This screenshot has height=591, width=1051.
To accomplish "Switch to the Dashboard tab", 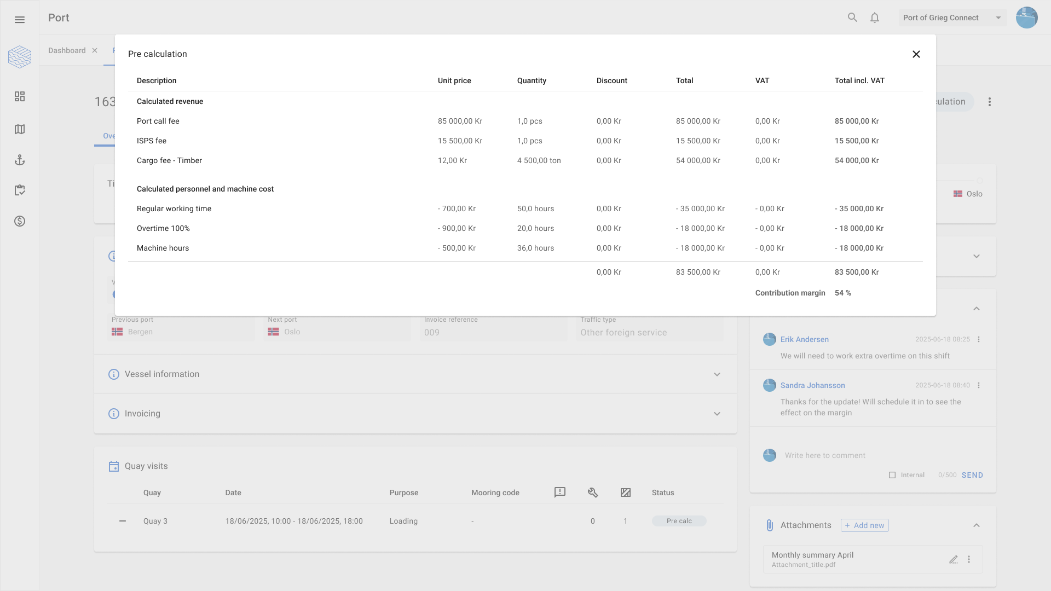I will click(x=67, y=50).
